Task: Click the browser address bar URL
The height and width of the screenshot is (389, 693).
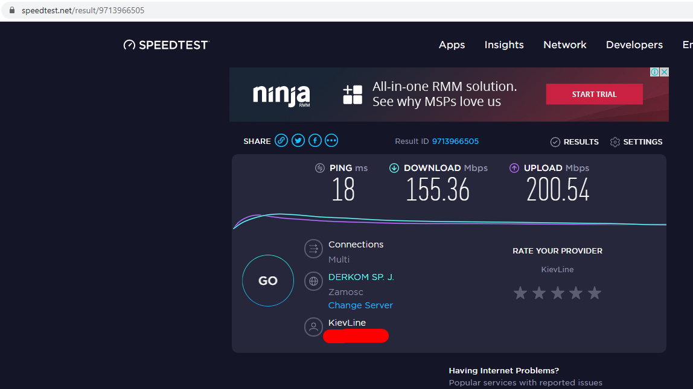Action: (83, 10)
